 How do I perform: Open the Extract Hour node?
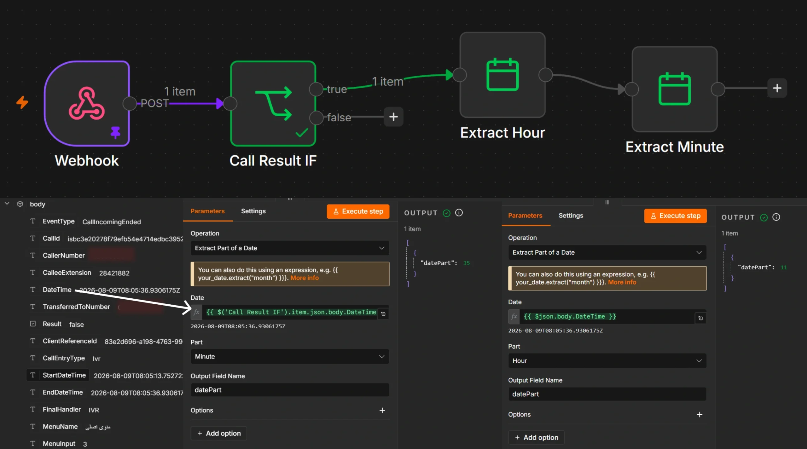click(x=502, y=75)
